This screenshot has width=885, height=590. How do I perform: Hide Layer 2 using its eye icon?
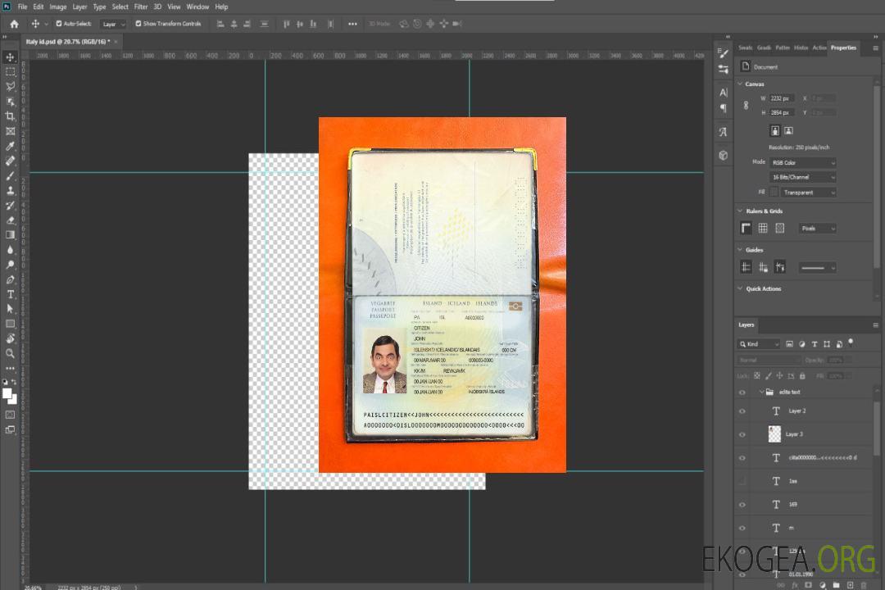742,411
